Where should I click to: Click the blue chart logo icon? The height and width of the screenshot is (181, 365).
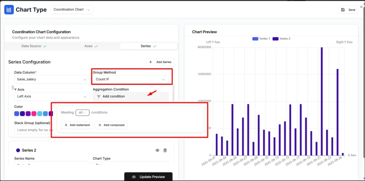(x=9, y=10)
